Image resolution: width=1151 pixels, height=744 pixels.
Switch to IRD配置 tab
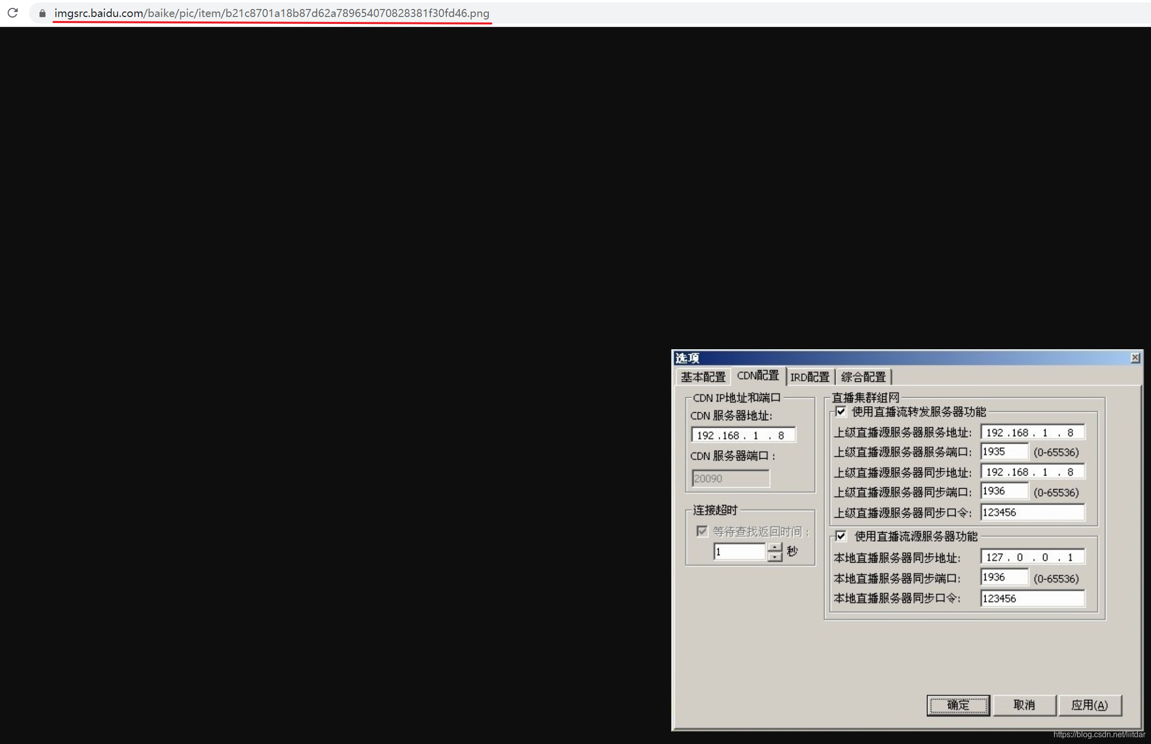809,377
